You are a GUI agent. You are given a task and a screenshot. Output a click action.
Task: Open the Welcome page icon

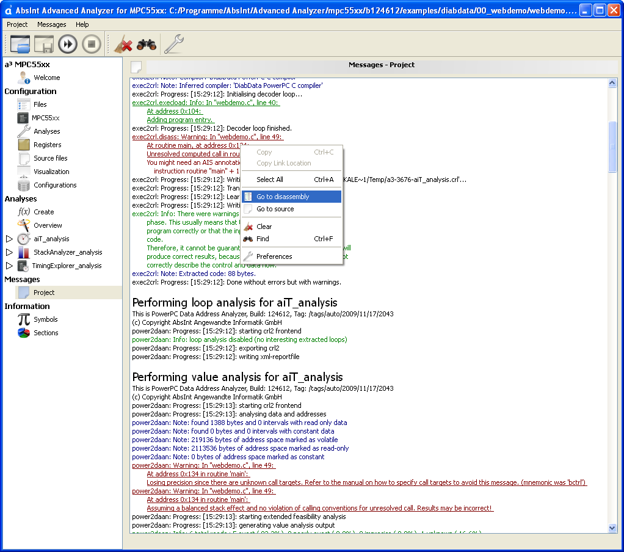(24, 78)
